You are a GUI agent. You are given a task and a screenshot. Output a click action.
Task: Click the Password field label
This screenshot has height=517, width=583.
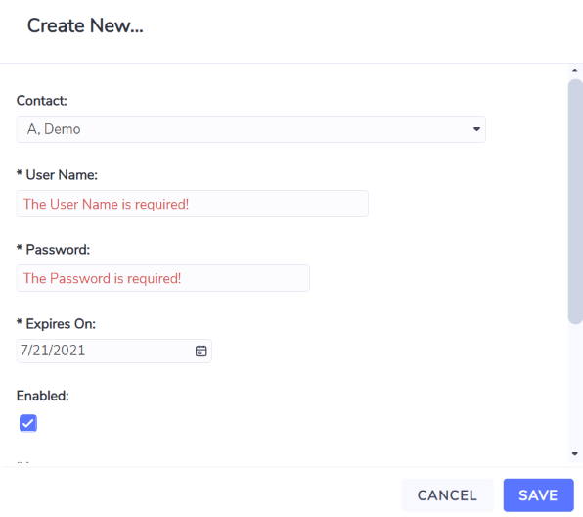(53, 250)
